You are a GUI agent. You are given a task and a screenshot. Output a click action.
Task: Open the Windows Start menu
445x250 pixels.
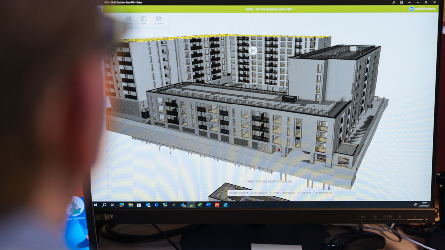[96, 205]
